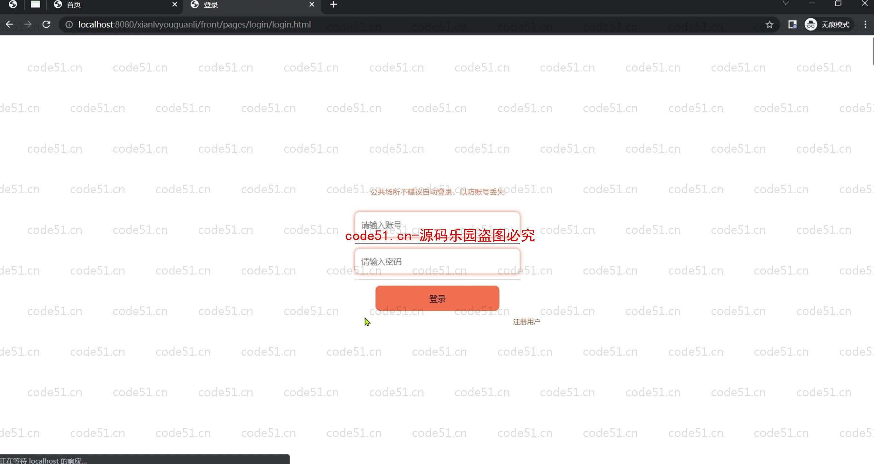Open the side panel icon
This screenshot has height=464, width=874.
click(x=792, y=25)
